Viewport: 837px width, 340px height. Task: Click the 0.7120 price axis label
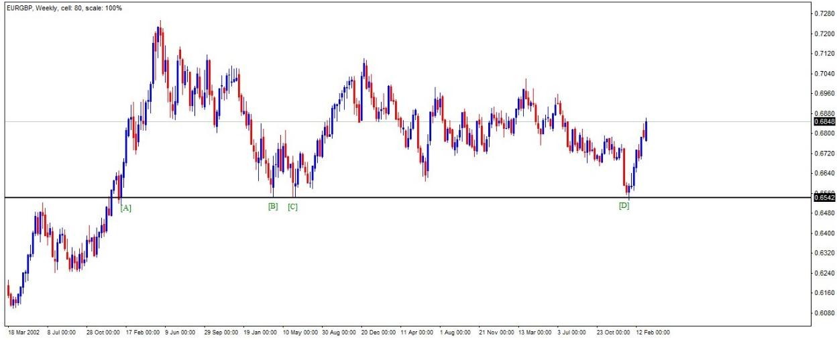click(824, 54)
